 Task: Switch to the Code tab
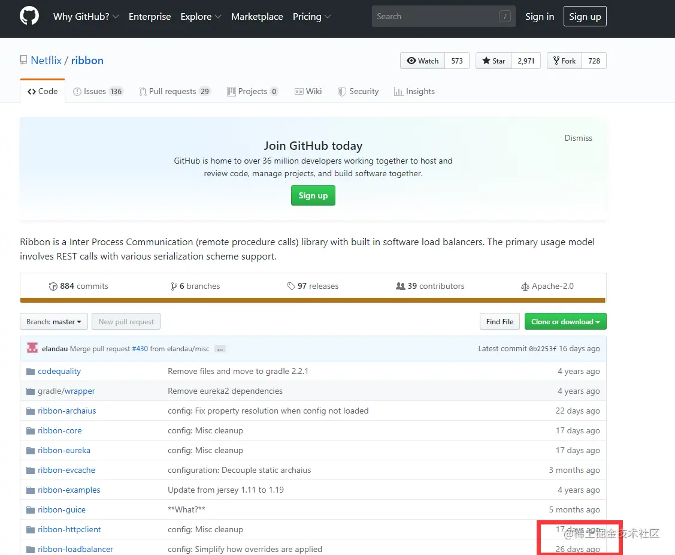(x=43, y=91)
